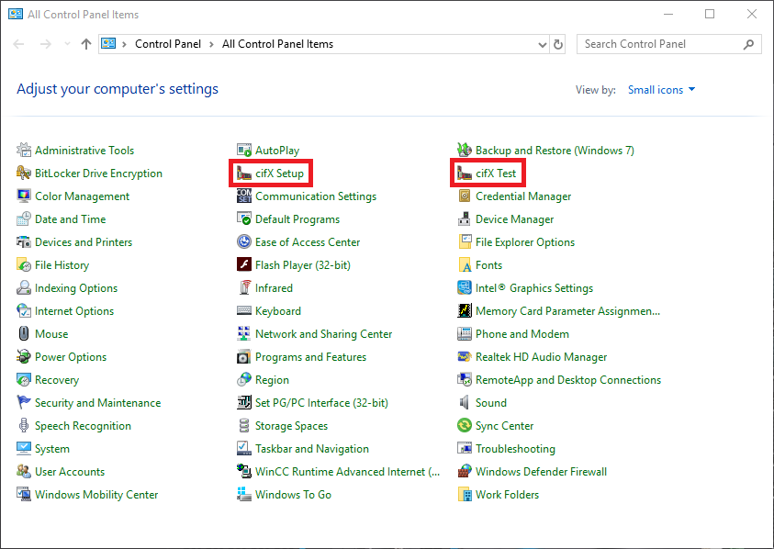
Task: Select All Control Panel Items breadcrumb
Action: 277,44
